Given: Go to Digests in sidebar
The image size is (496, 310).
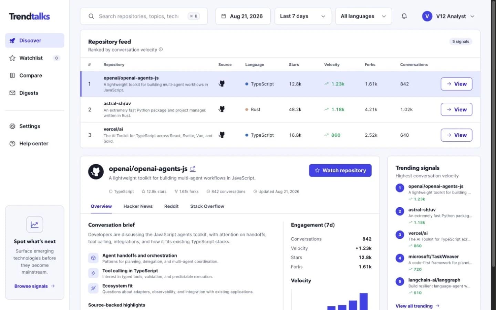Looking at the screenshot, I should (34, 93).
